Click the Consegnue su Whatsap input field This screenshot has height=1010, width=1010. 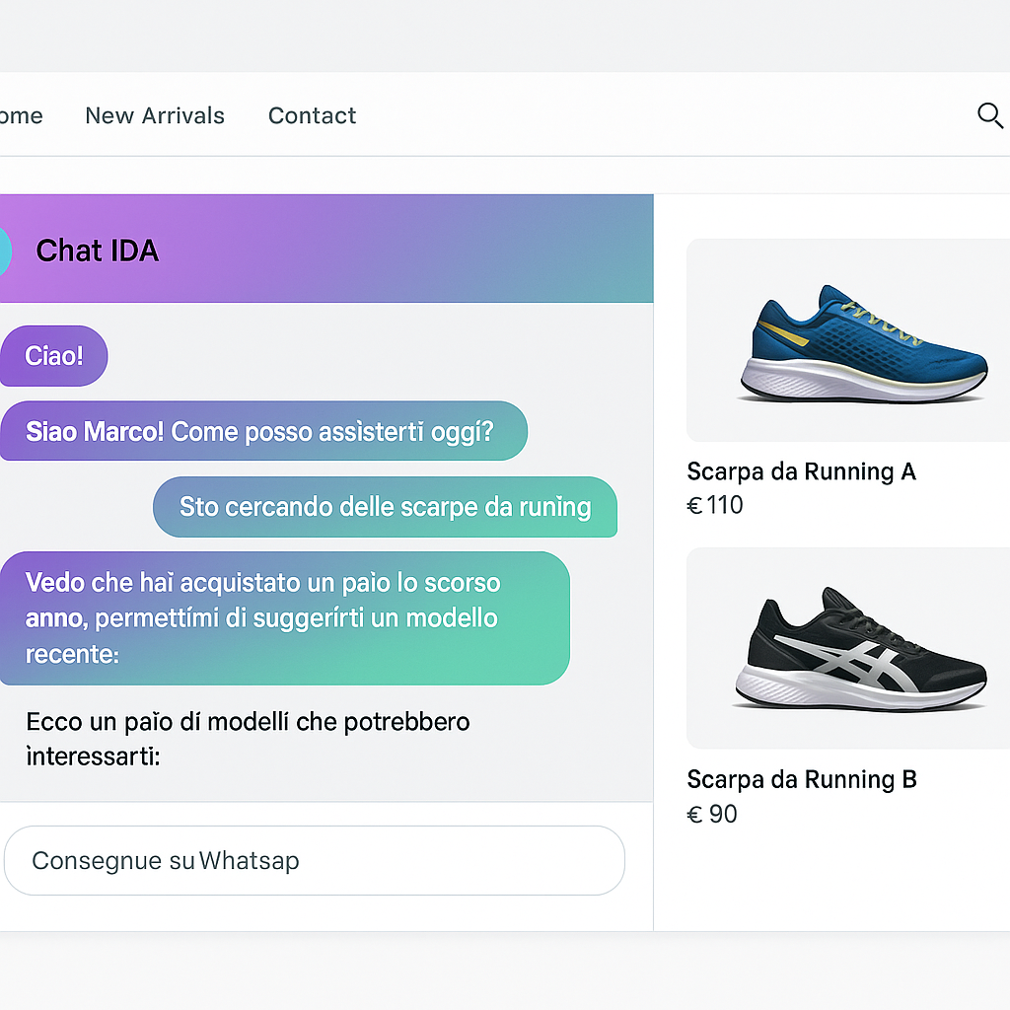[x=314, y=860]
